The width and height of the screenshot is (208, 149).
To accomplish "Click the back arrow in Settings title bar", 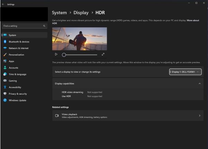I will click(x=3, y=5).
